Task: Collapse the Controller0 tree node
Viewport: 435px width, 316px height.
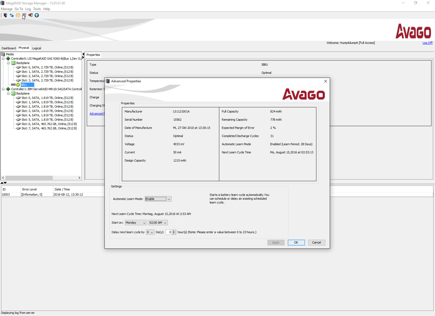Action: [x=3, y=59]
